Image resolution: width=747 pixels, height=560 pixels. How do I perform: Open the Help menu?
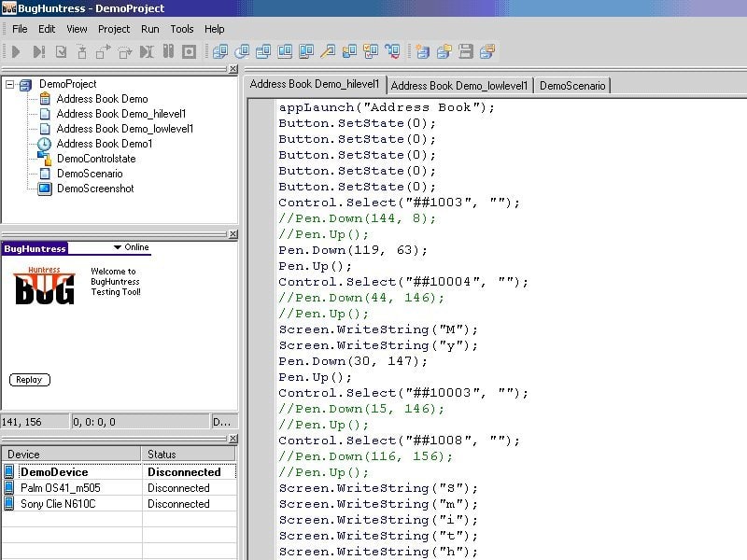point(215,29)
